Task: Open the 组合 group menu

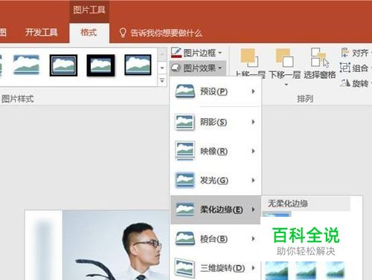Action: (356, 68)
